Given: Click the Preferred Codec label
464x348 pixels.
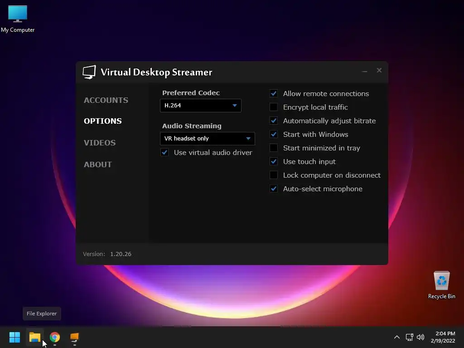Looking at the screenshot, I should click(191, 93).
